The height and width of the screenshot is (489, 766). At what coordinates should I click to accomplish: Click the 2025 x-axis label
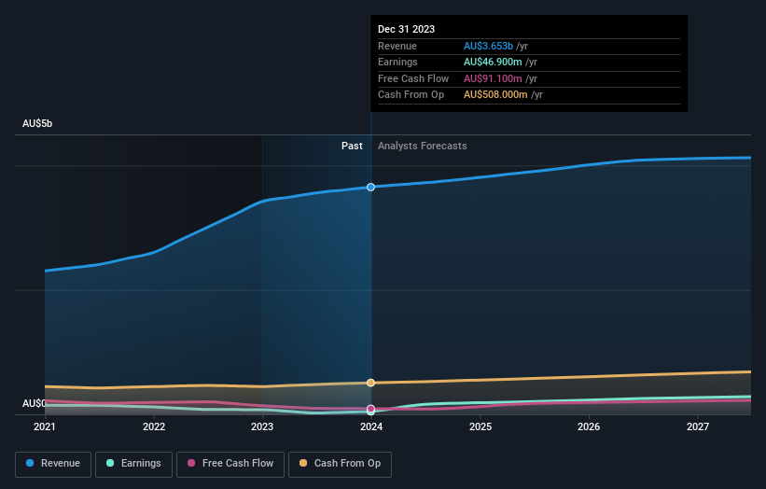pyautogui.click(x=480, y=426)
